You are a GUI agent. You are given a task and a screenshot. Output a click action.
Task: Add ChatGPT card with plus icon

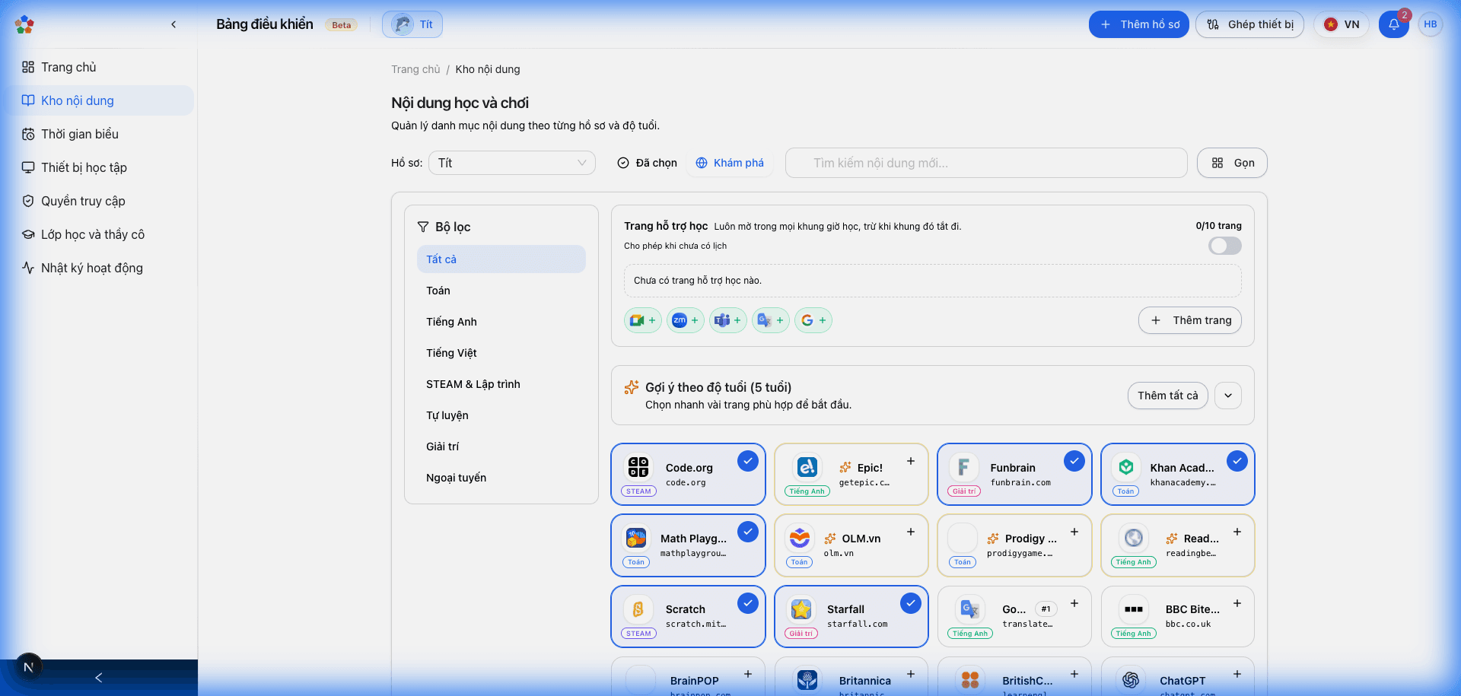click(x=1237, y=674)
